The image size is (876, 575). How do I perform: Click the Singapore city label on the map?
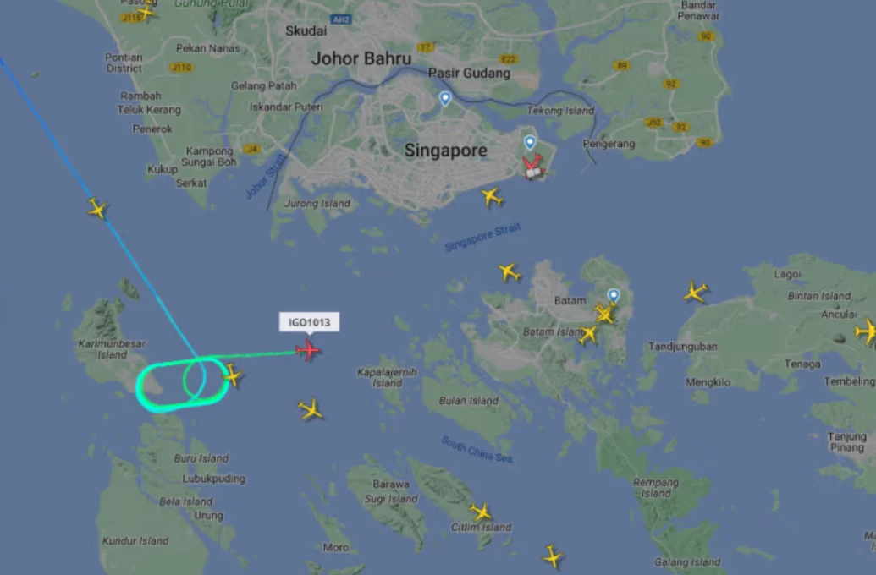click(x=445, y=151)
